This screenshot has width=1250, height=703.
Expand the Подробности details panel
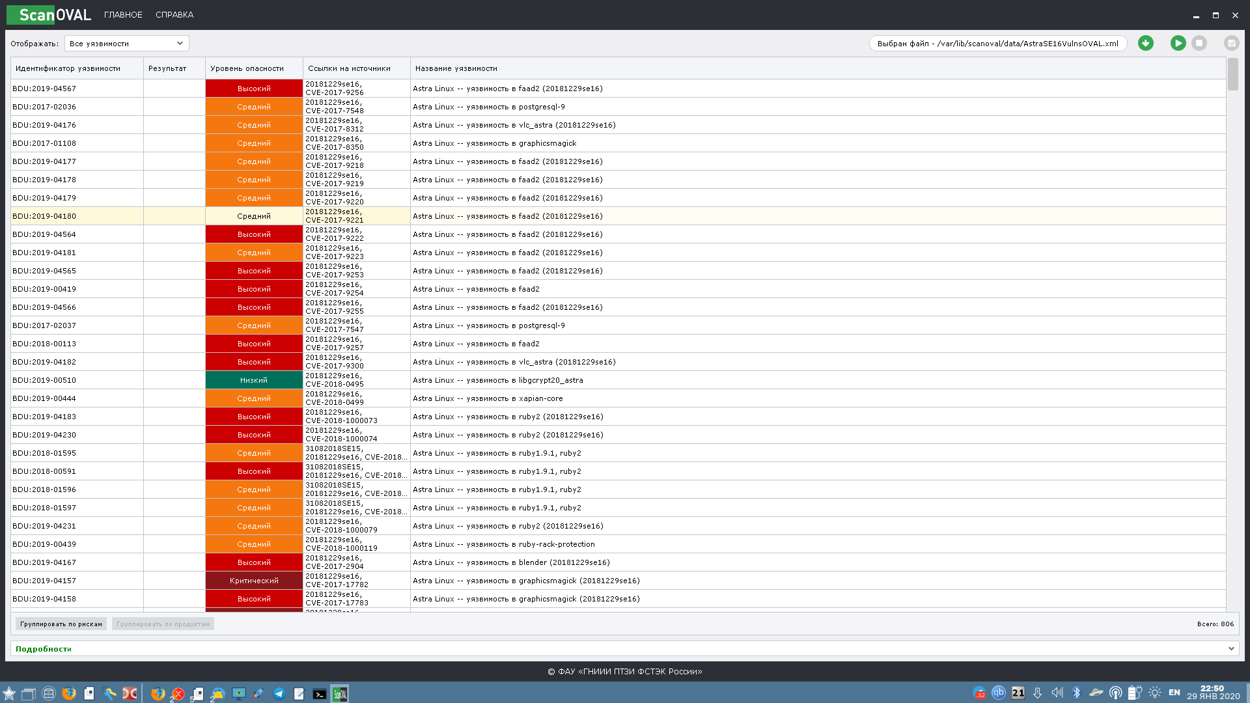coord(625,649)
